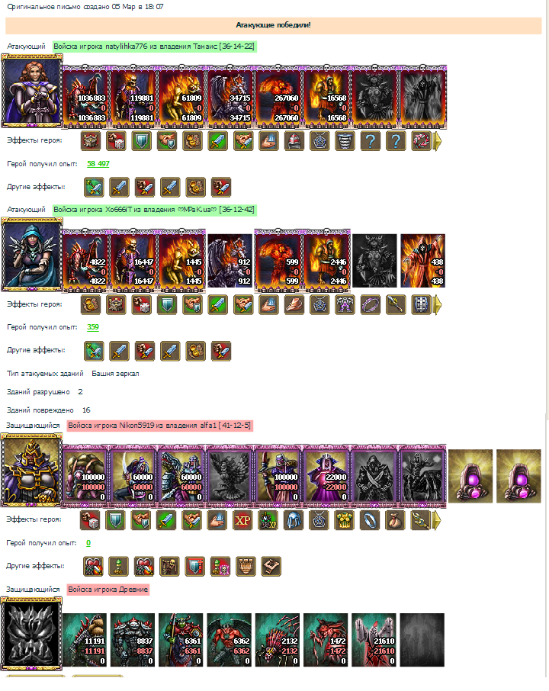Open defender experience link 0
This screenshot has height=691, width=549.
[x=88, y=543]
